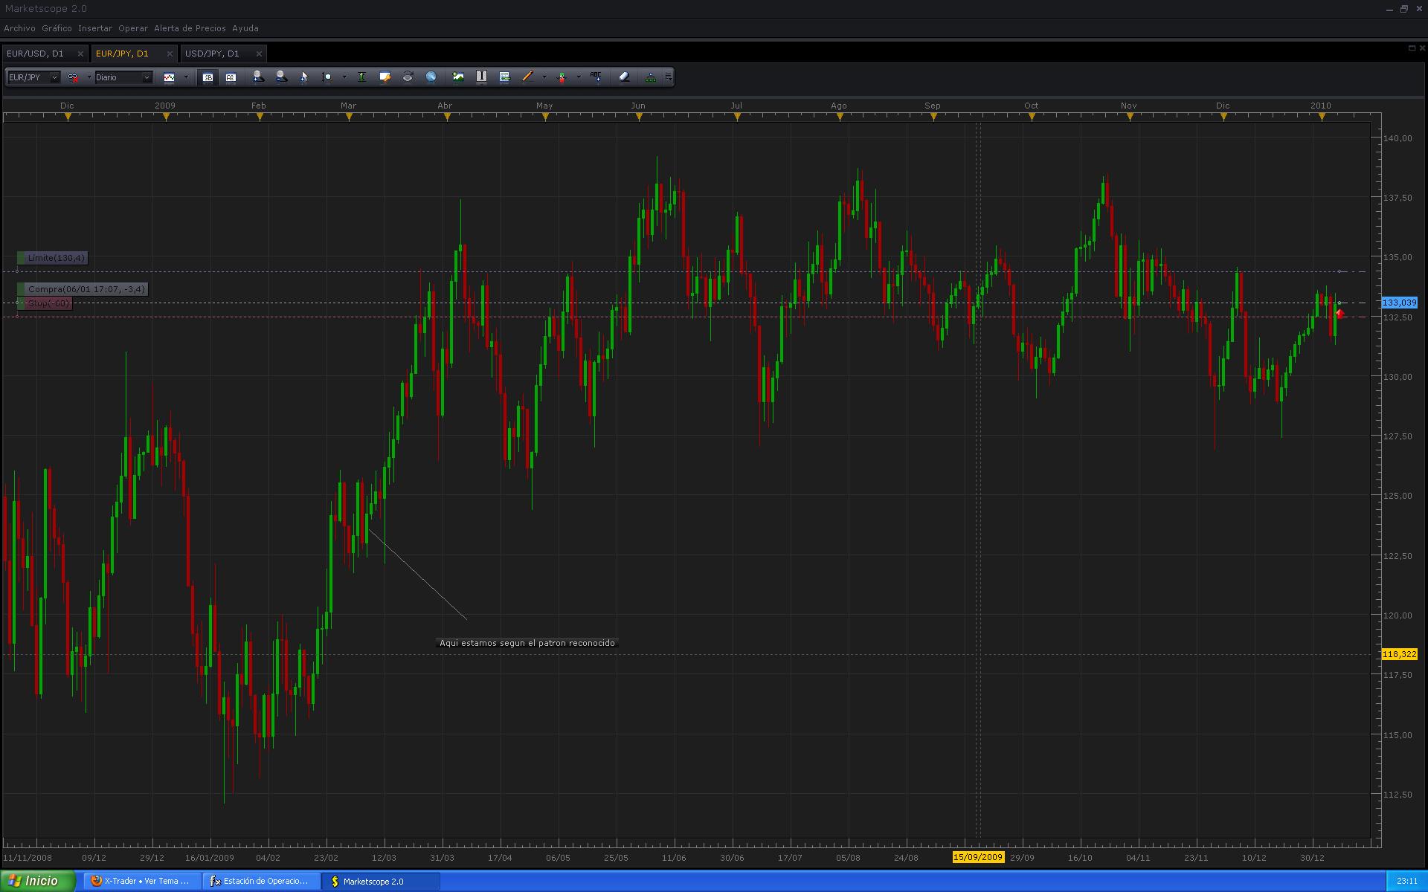Click the zoom in magnifier icon
The height and width of the screenshot is (892, 1428).
point(258,77)
